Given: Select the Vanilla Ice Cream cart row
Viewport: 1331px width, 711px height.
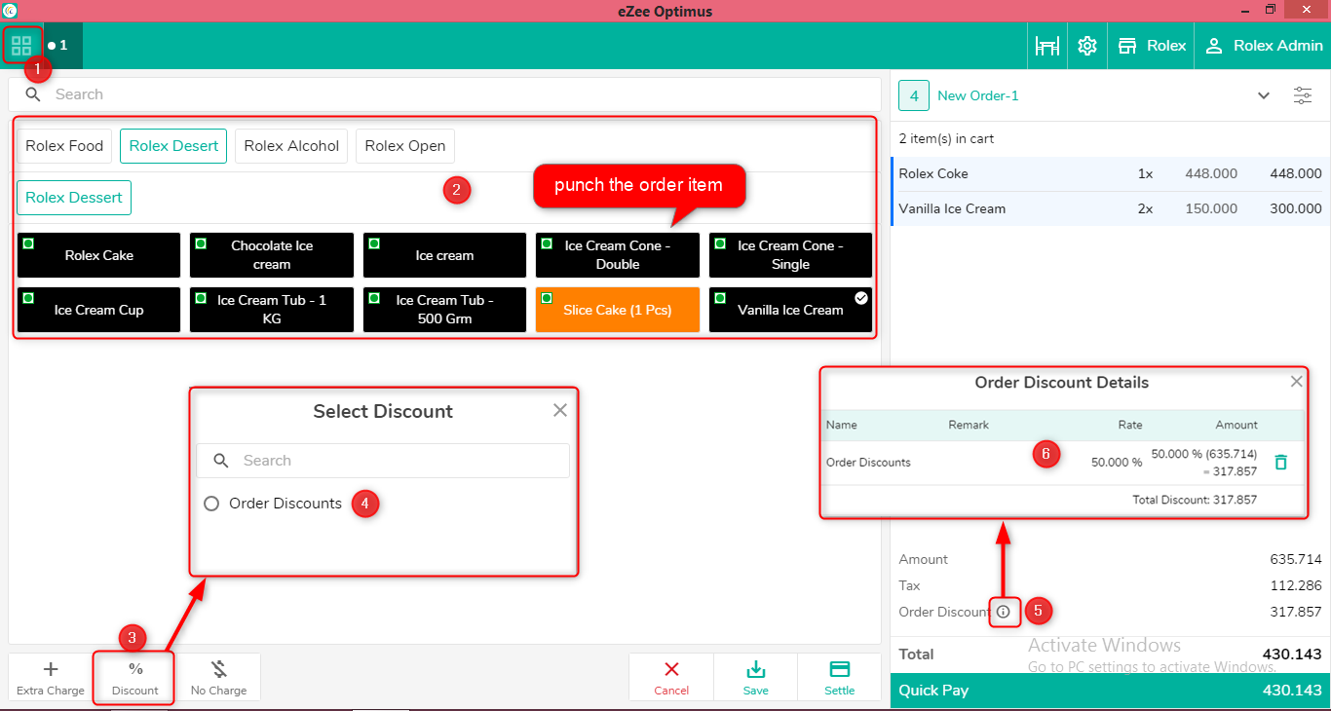Looking at the screenshot, I should pyautogui.click(x=1110, y=208).
